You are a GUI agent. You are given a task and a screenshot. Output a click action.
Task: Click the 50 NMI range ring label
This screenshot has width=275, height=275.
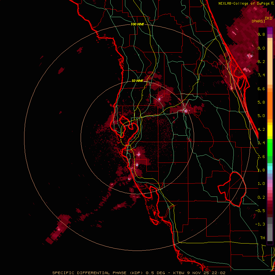[137, 81]
